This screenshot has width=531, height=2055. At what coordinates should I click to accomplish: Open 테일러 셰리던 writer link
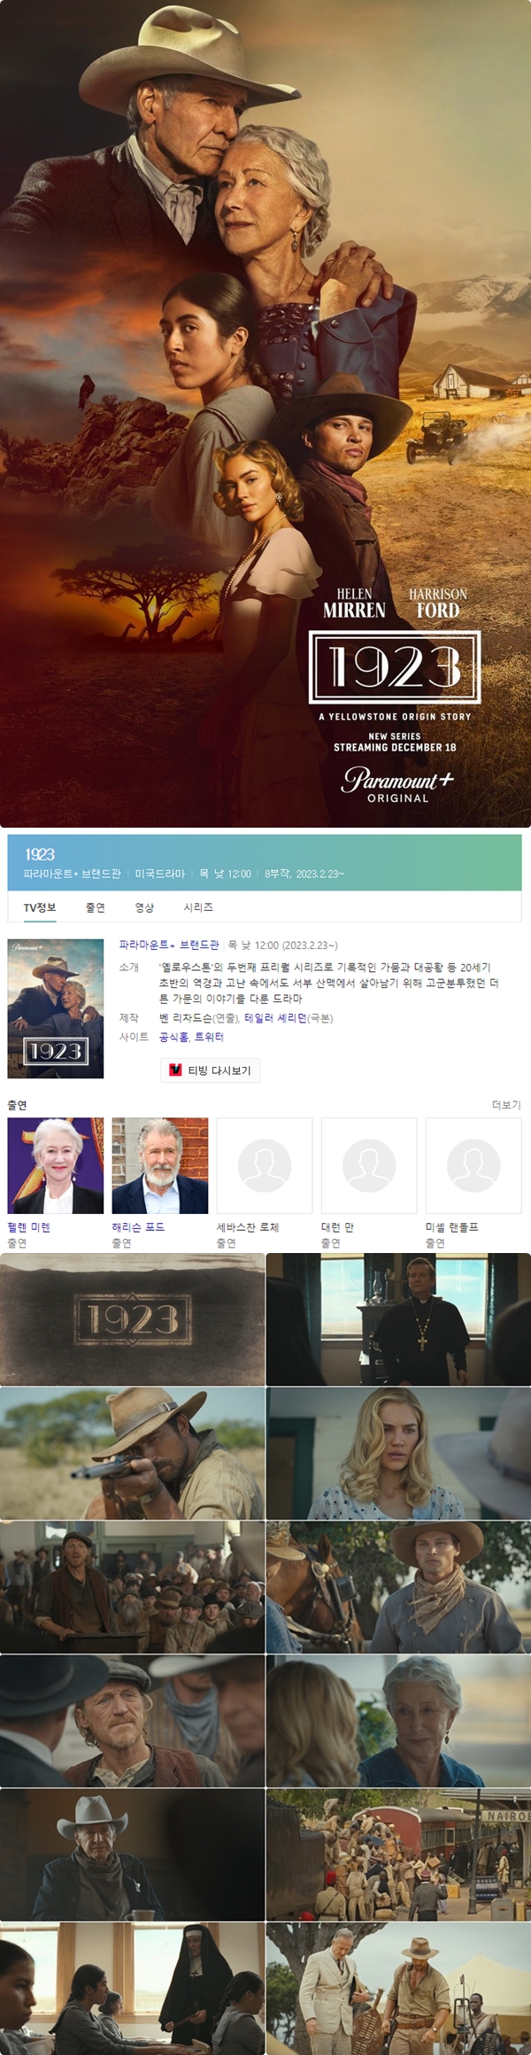click(276, 1018)
